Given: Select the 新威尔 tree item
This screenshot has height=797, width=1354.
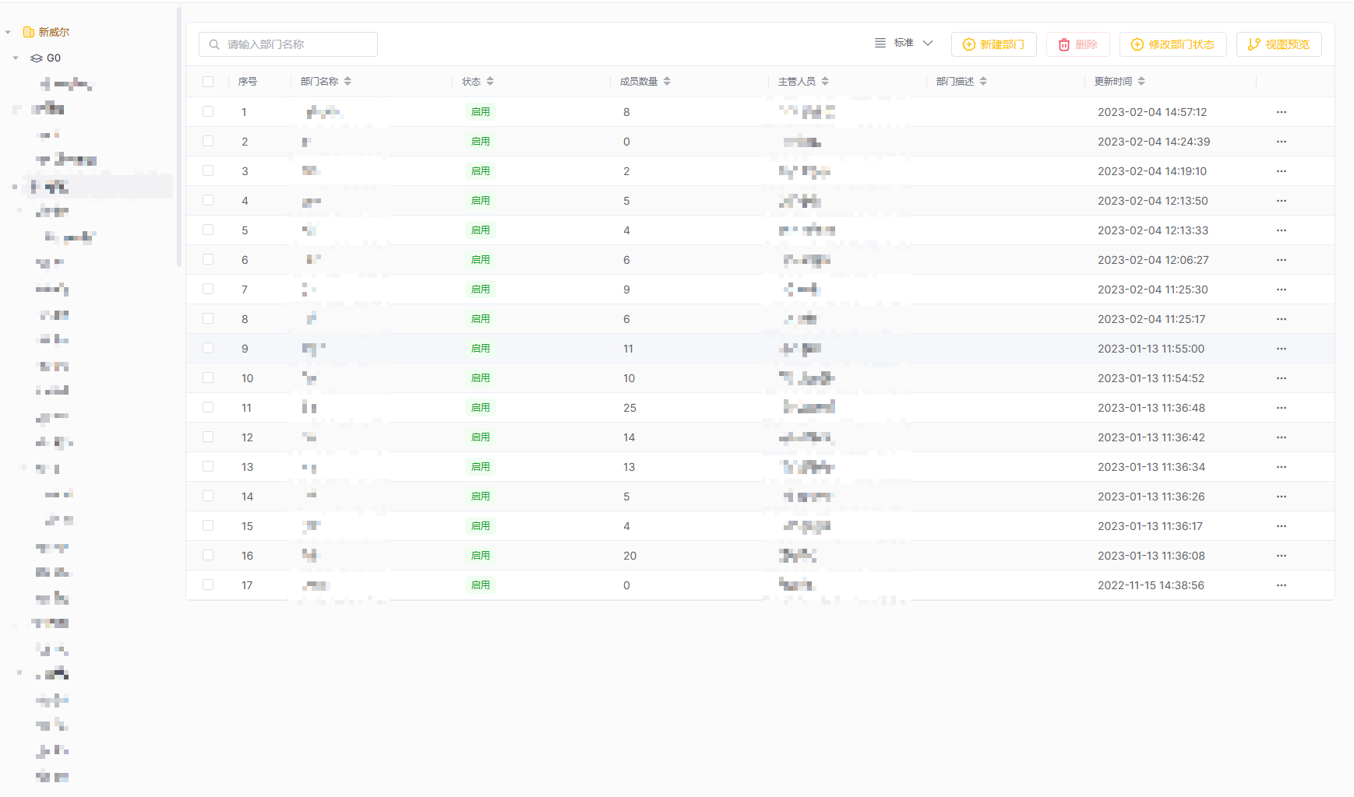Looking at the screenshot, I should tap(54, 32).
